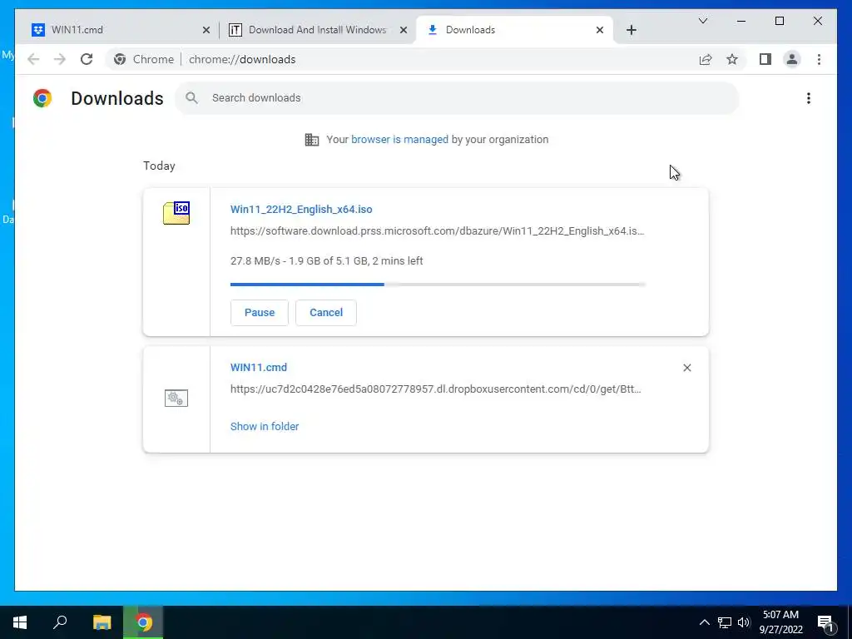Open the Downloads page more actions menu
This screenshot has height=639, width=852.
pyautogui.click(x=809, y=98)
